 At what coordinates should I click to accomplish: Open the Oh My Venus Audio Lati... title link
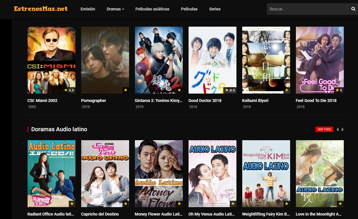212,214
